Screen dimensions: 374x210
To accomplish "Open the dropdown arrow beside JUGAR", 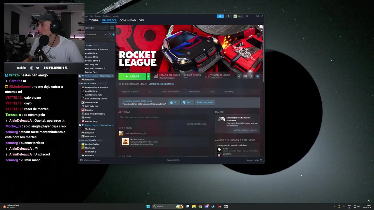I will point(148,76).
